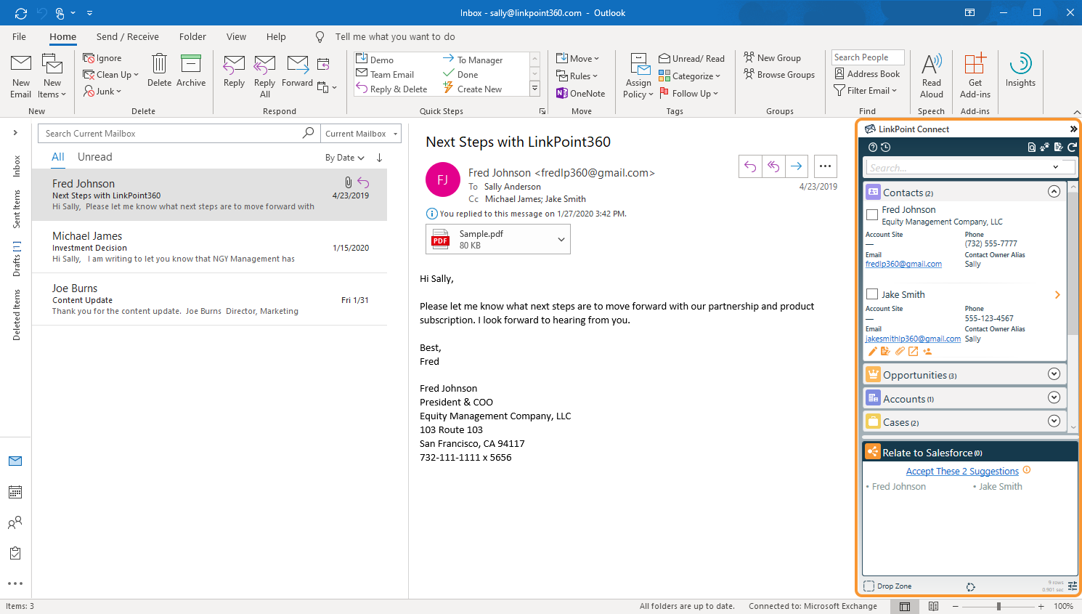
Task: Forward via reading pane arrow icon
Action: [x=797, y=166]
